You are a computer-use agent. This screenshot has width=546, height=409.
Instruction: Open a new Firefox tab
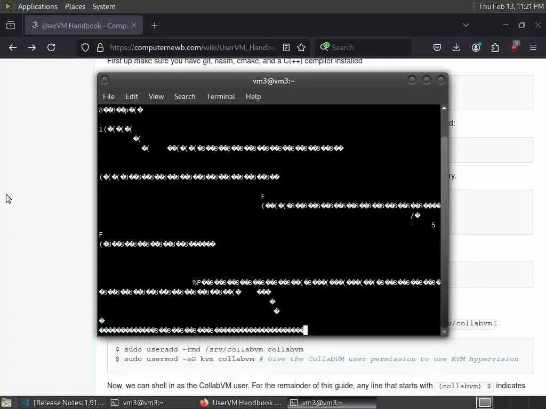pos(155,26)
